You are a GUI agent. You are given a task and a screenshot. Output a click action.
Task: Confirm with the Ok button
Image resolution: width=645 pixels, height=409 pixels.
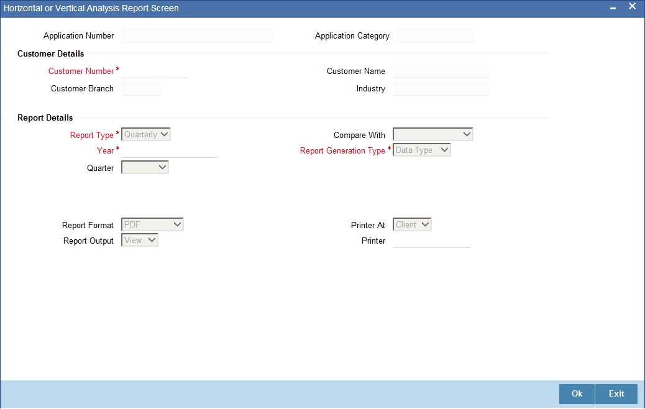point(577,394)
